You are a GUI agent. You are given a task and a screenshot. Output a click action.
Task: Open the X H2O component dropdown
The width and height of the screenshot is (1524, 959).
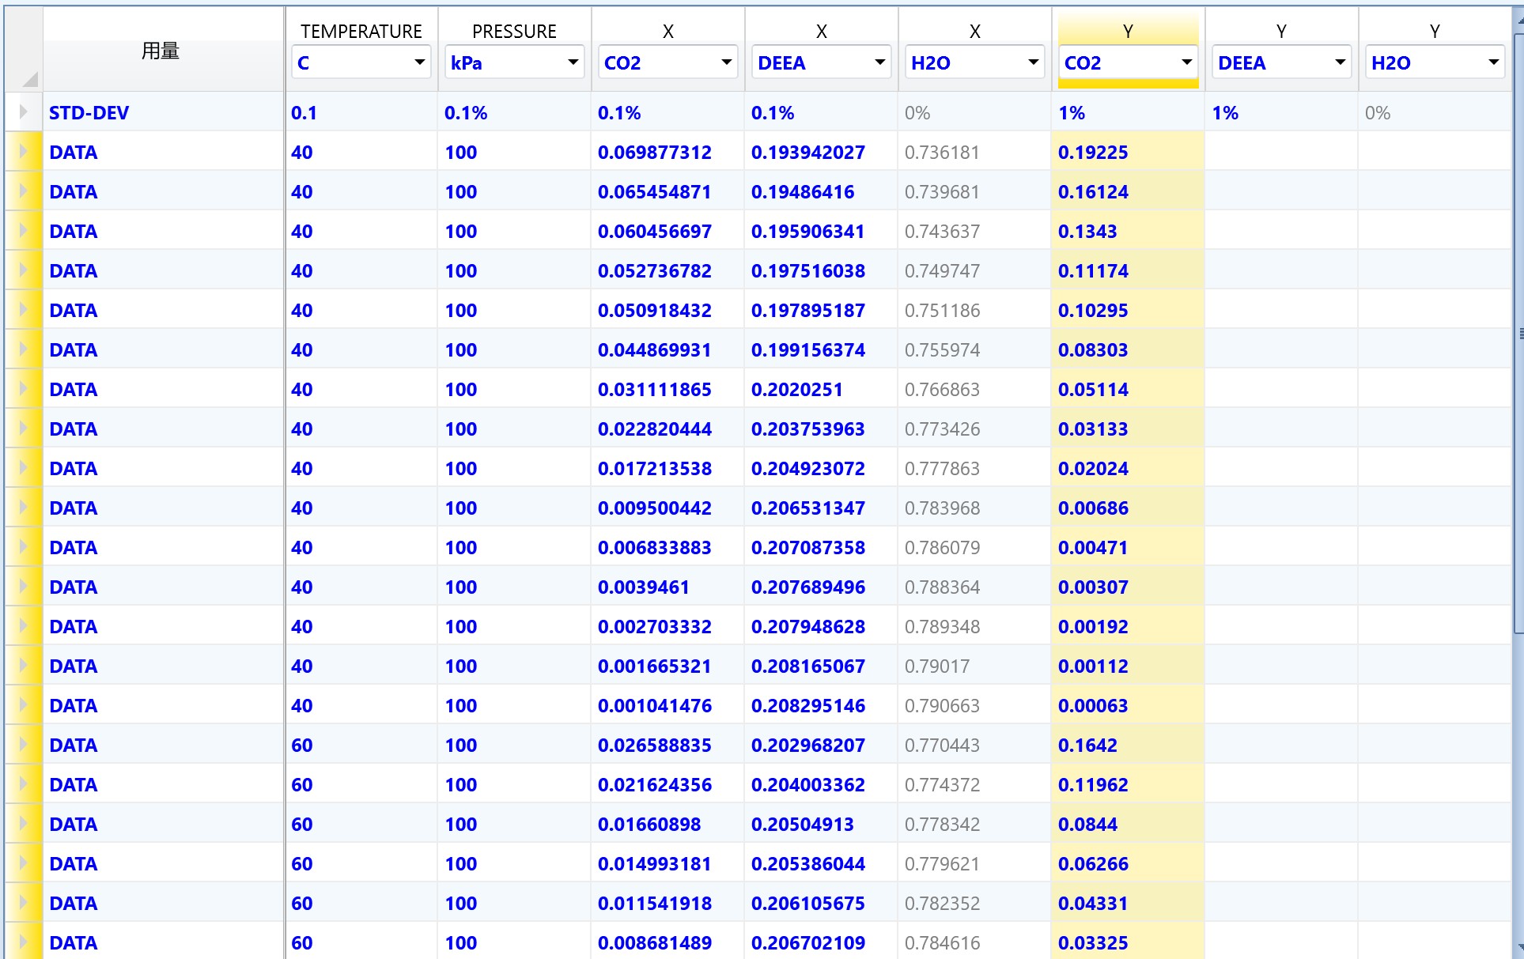tap(1033, 62)
